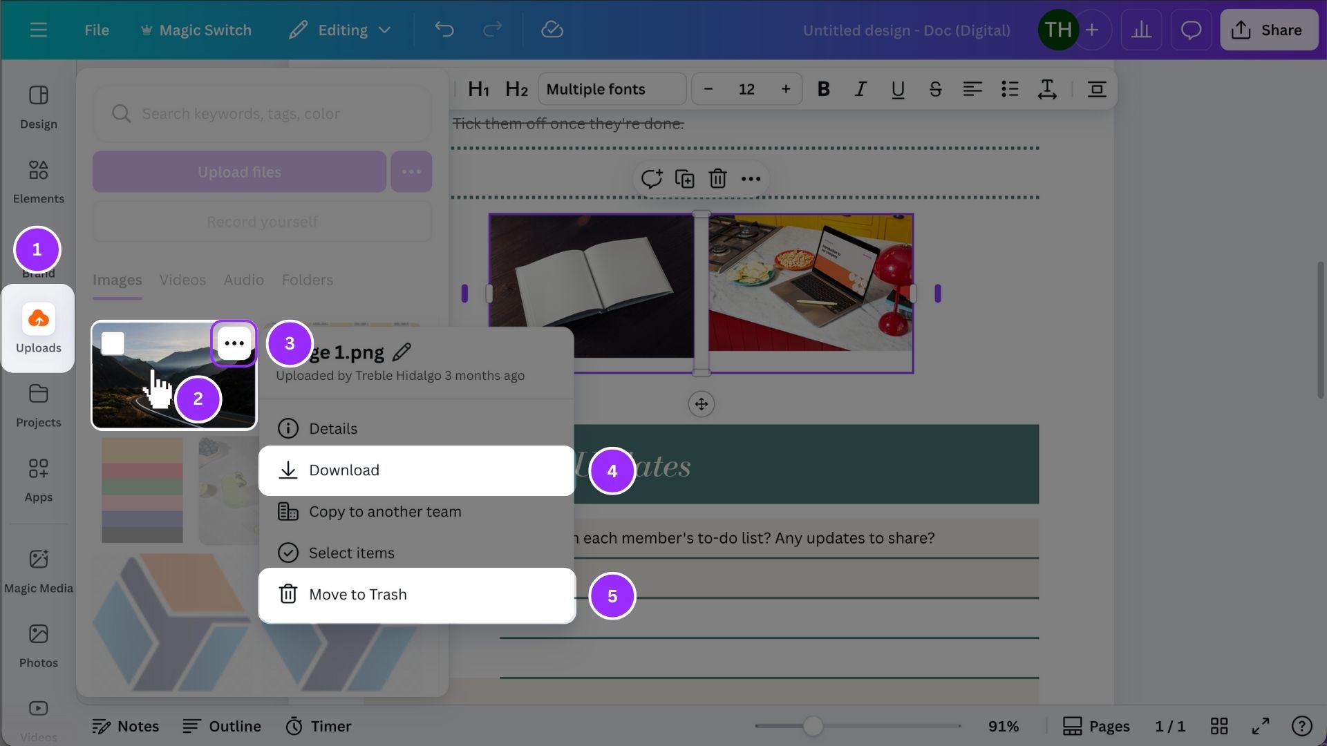Click the zoom slider handle
1327x746 pixels.
[x=813, y=726]
